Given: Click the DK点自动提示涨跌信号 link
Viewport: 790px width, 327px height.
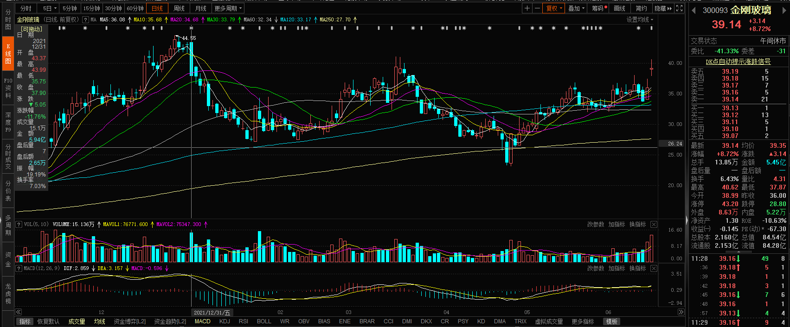Looking at the screenshot, I should (738, 61).
